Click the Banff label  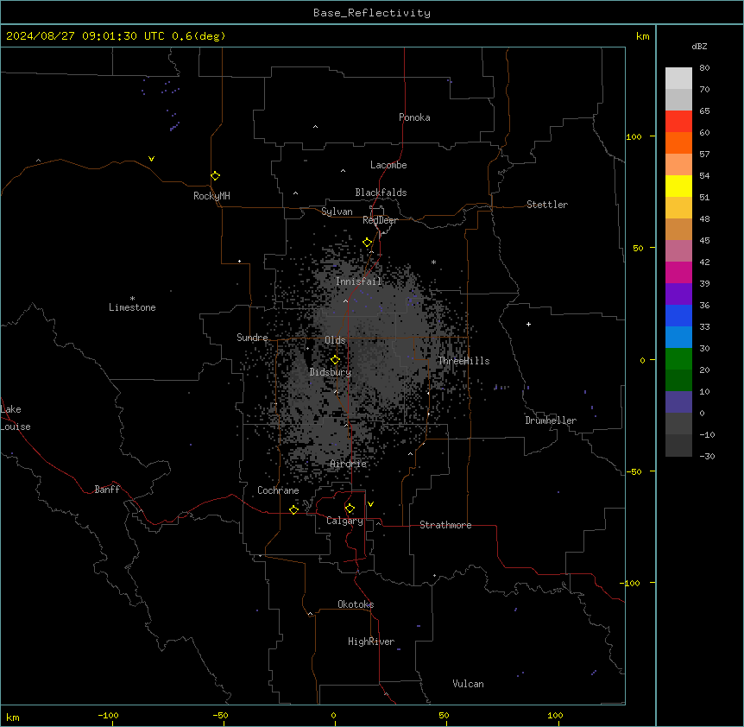[107, 490]
